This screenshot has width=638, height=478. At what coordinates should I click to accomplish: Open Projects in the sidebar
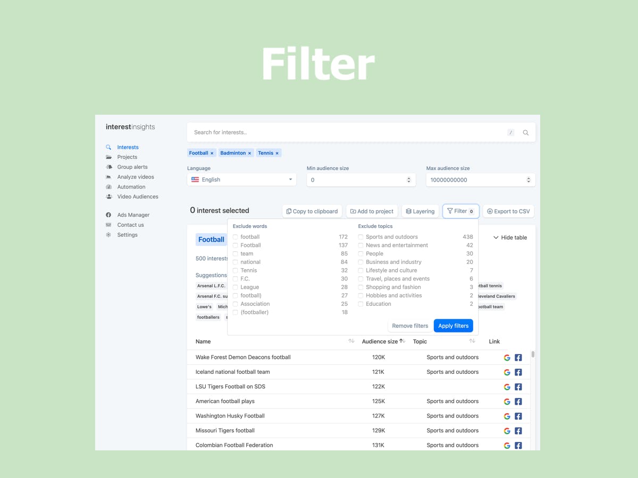(x=127, y=157)
